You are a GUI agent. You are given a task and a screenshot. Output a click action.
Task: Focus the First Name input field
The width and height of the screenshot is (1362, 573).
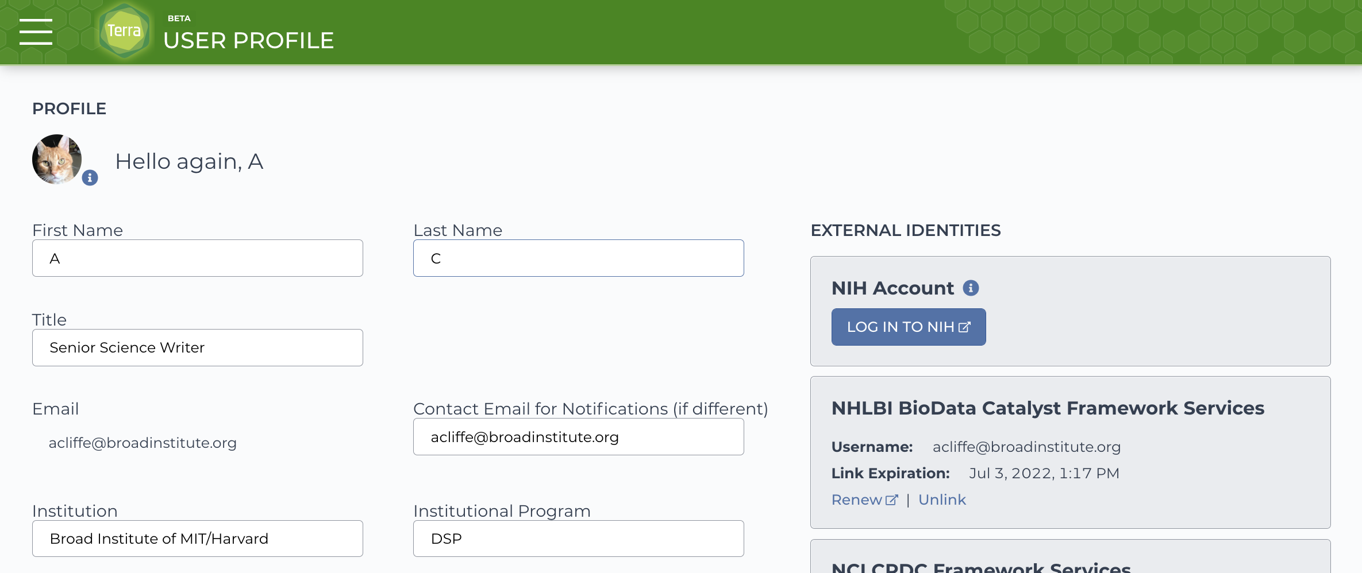(x=198, y=258)
